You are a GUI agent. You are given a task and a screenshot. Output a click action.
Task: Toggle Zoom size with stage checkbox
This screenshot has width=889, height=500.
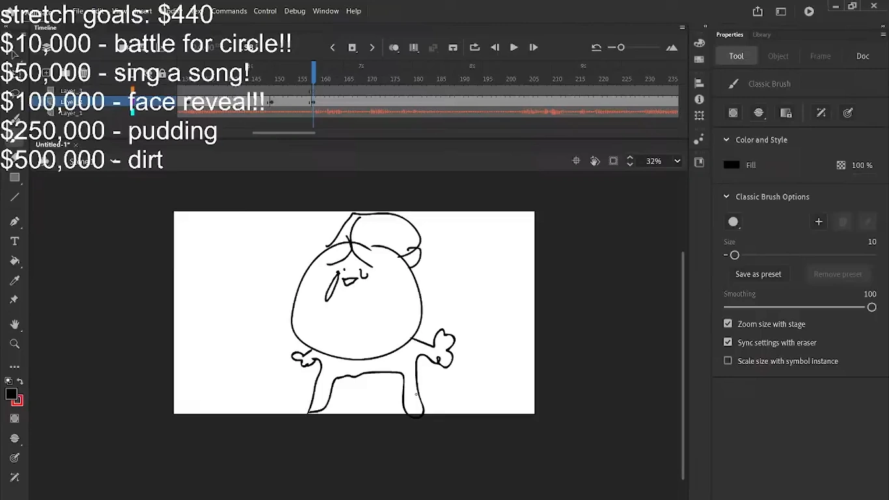[x=728, y=324]
